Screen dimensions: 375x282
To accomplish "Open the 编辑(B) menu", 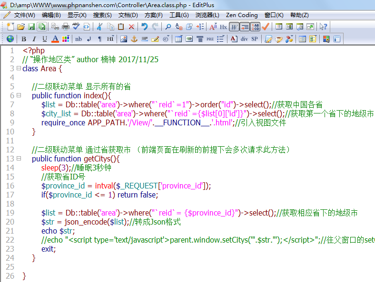I will pos(51,15).
